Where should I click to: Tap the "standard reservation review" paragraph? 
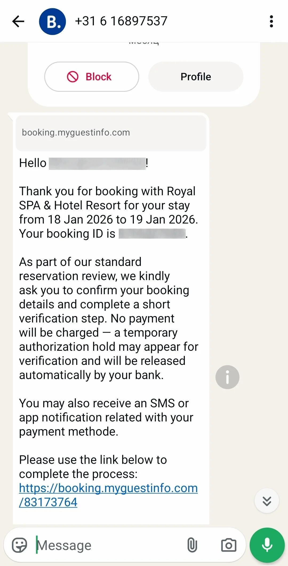tap(108, 318)
